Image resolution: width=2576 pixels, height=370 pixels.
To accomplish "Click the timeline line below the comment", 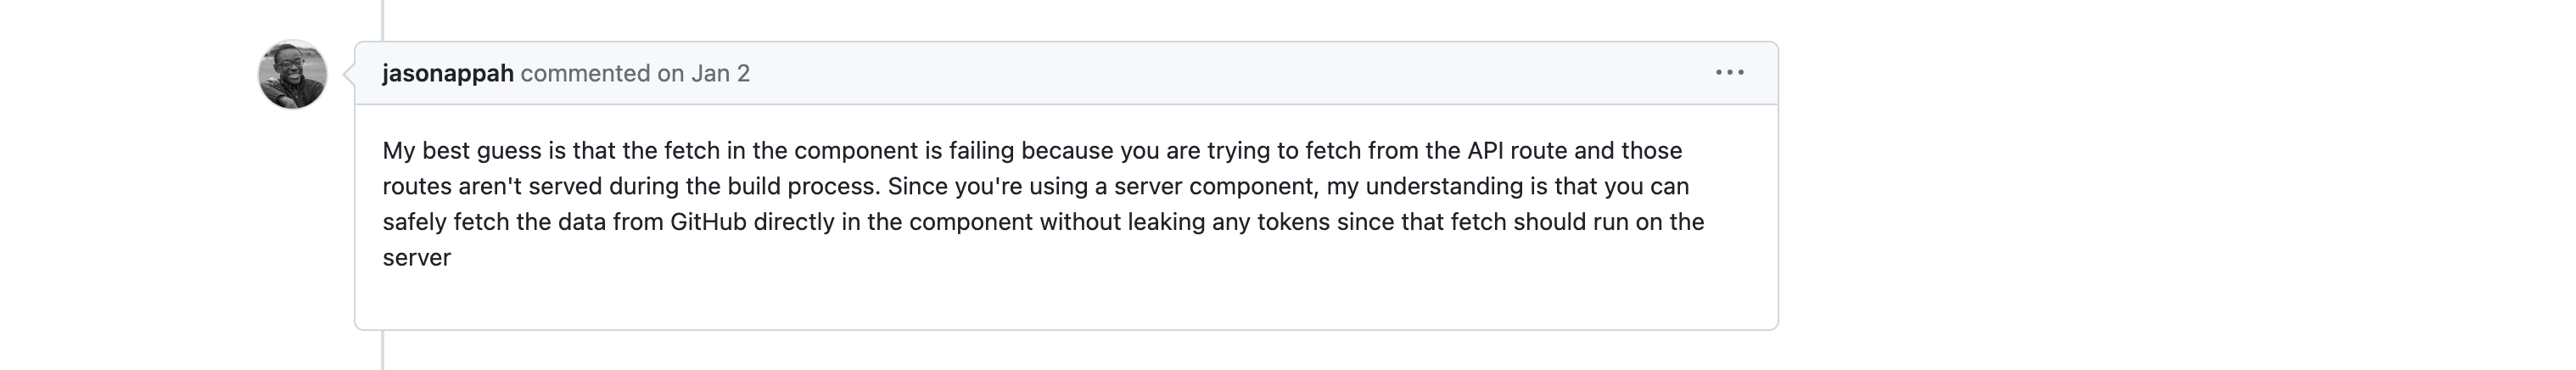I will pyautogui.click(x=383, y=351).
